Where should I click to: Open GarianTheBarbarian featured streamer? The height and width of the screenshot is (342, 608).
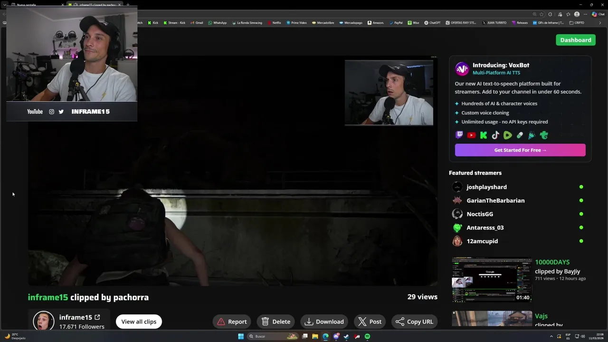(495, 200)
